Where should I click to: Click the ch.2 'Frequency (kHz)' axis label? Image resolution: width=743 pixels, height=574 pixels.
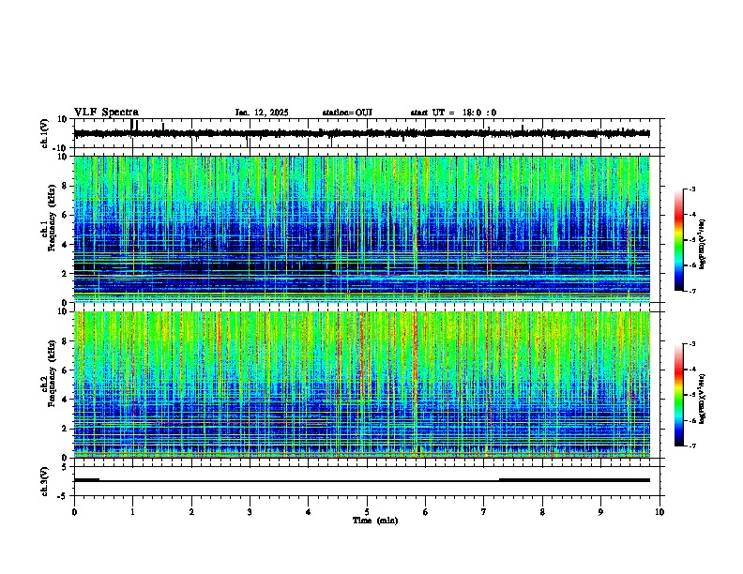pos(52,373)
